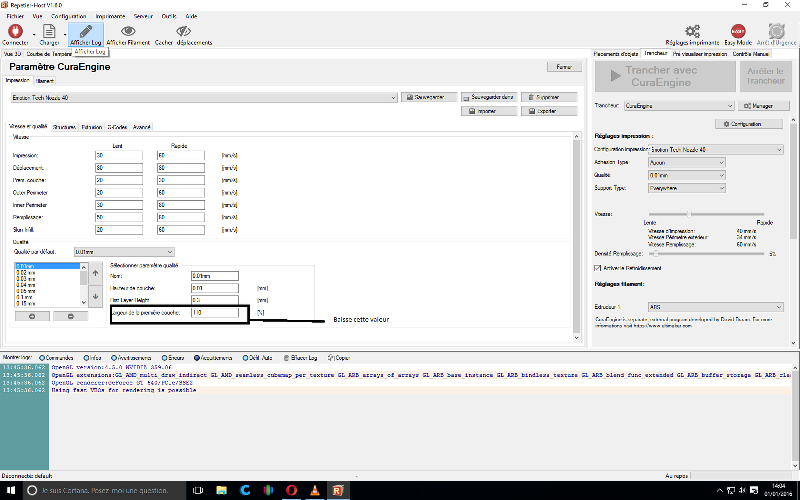
Task: Toggle the Afficher Filament eye icon
Action: point(128,31)
